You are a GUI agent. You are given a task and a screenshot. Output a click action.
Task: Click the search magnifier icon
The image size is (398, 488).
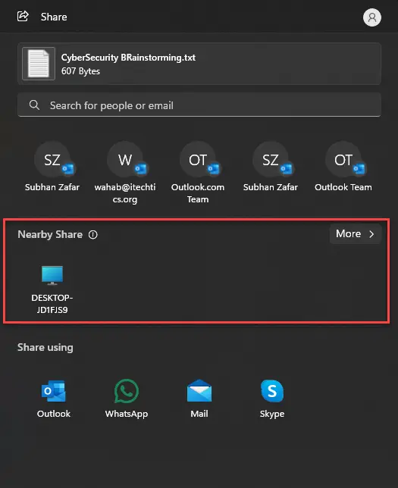tap(34, 105)
